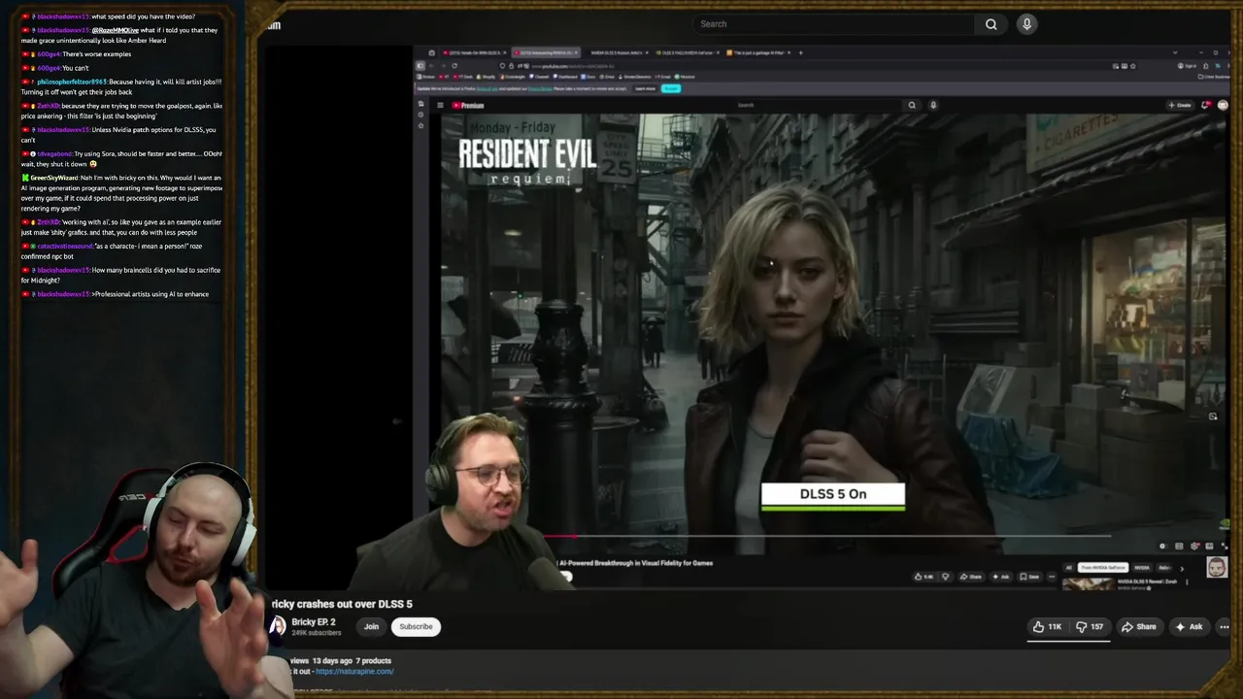
Task: Open the inner YouTube account avatar
Action: (1223, 105)
